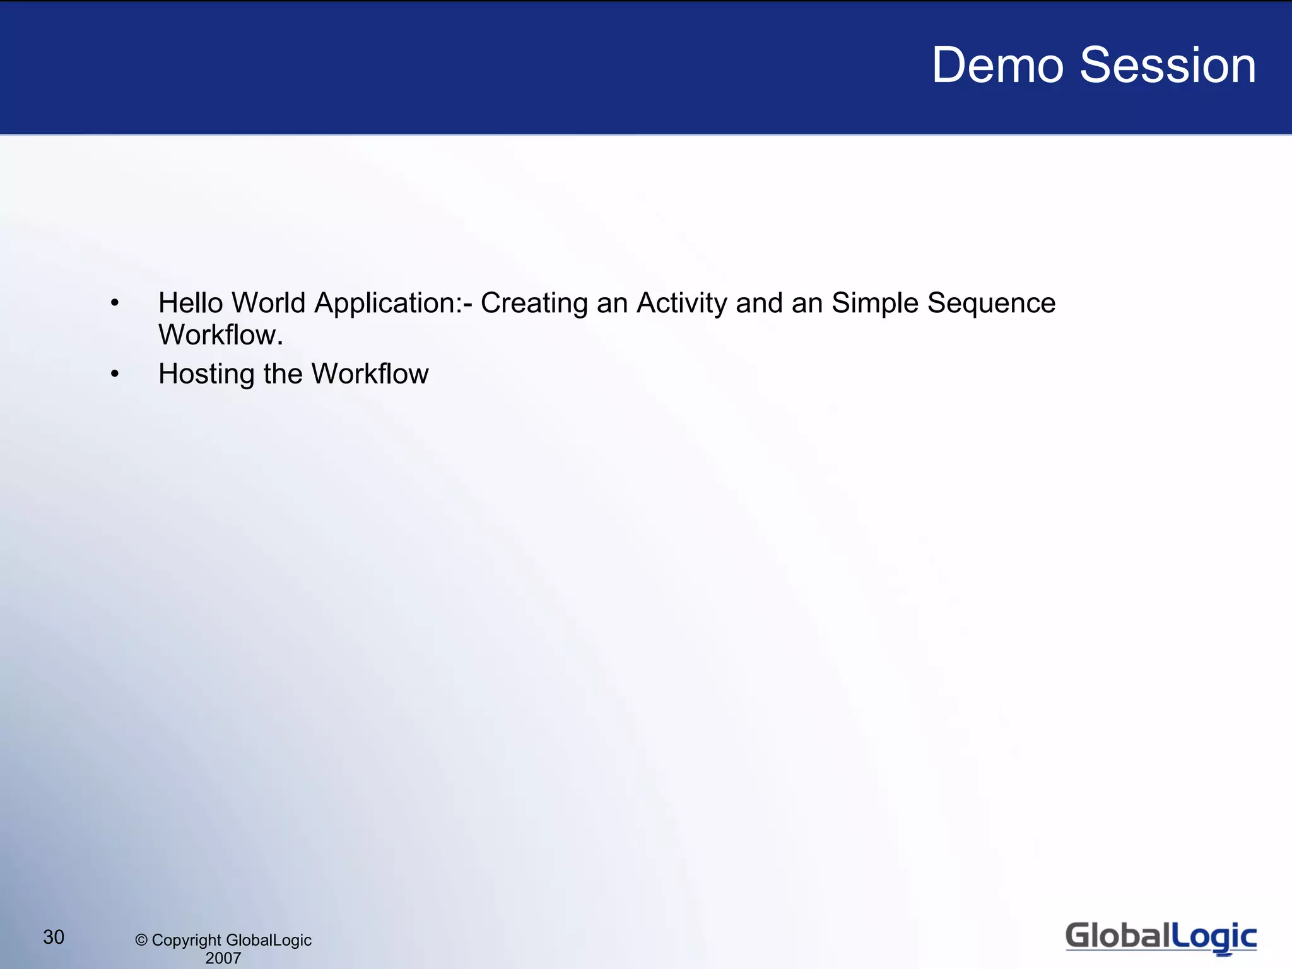Click "Workflow." on the wrapped second line
Image resolution: width=1292 pixels, height=969 pixels.
click(x=220, y=335)
